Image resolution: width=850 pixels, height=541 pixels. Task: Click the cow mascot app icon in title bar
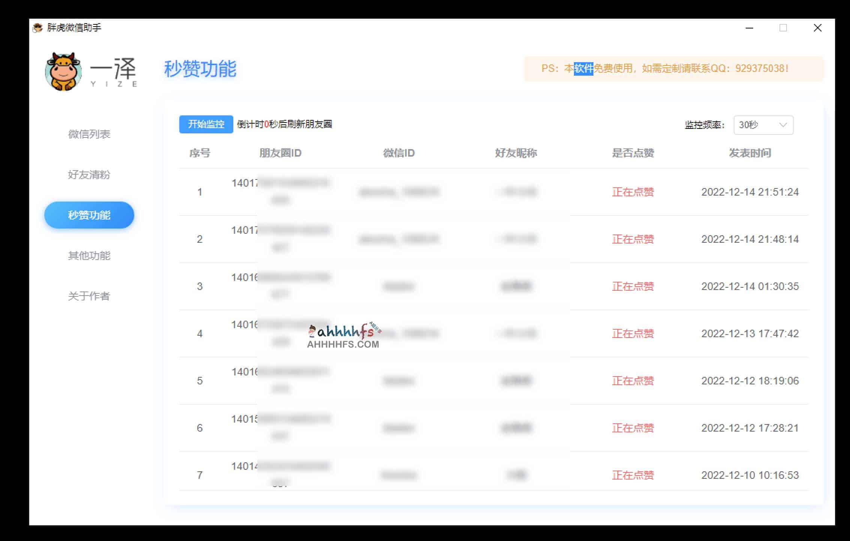click(37, 27)
